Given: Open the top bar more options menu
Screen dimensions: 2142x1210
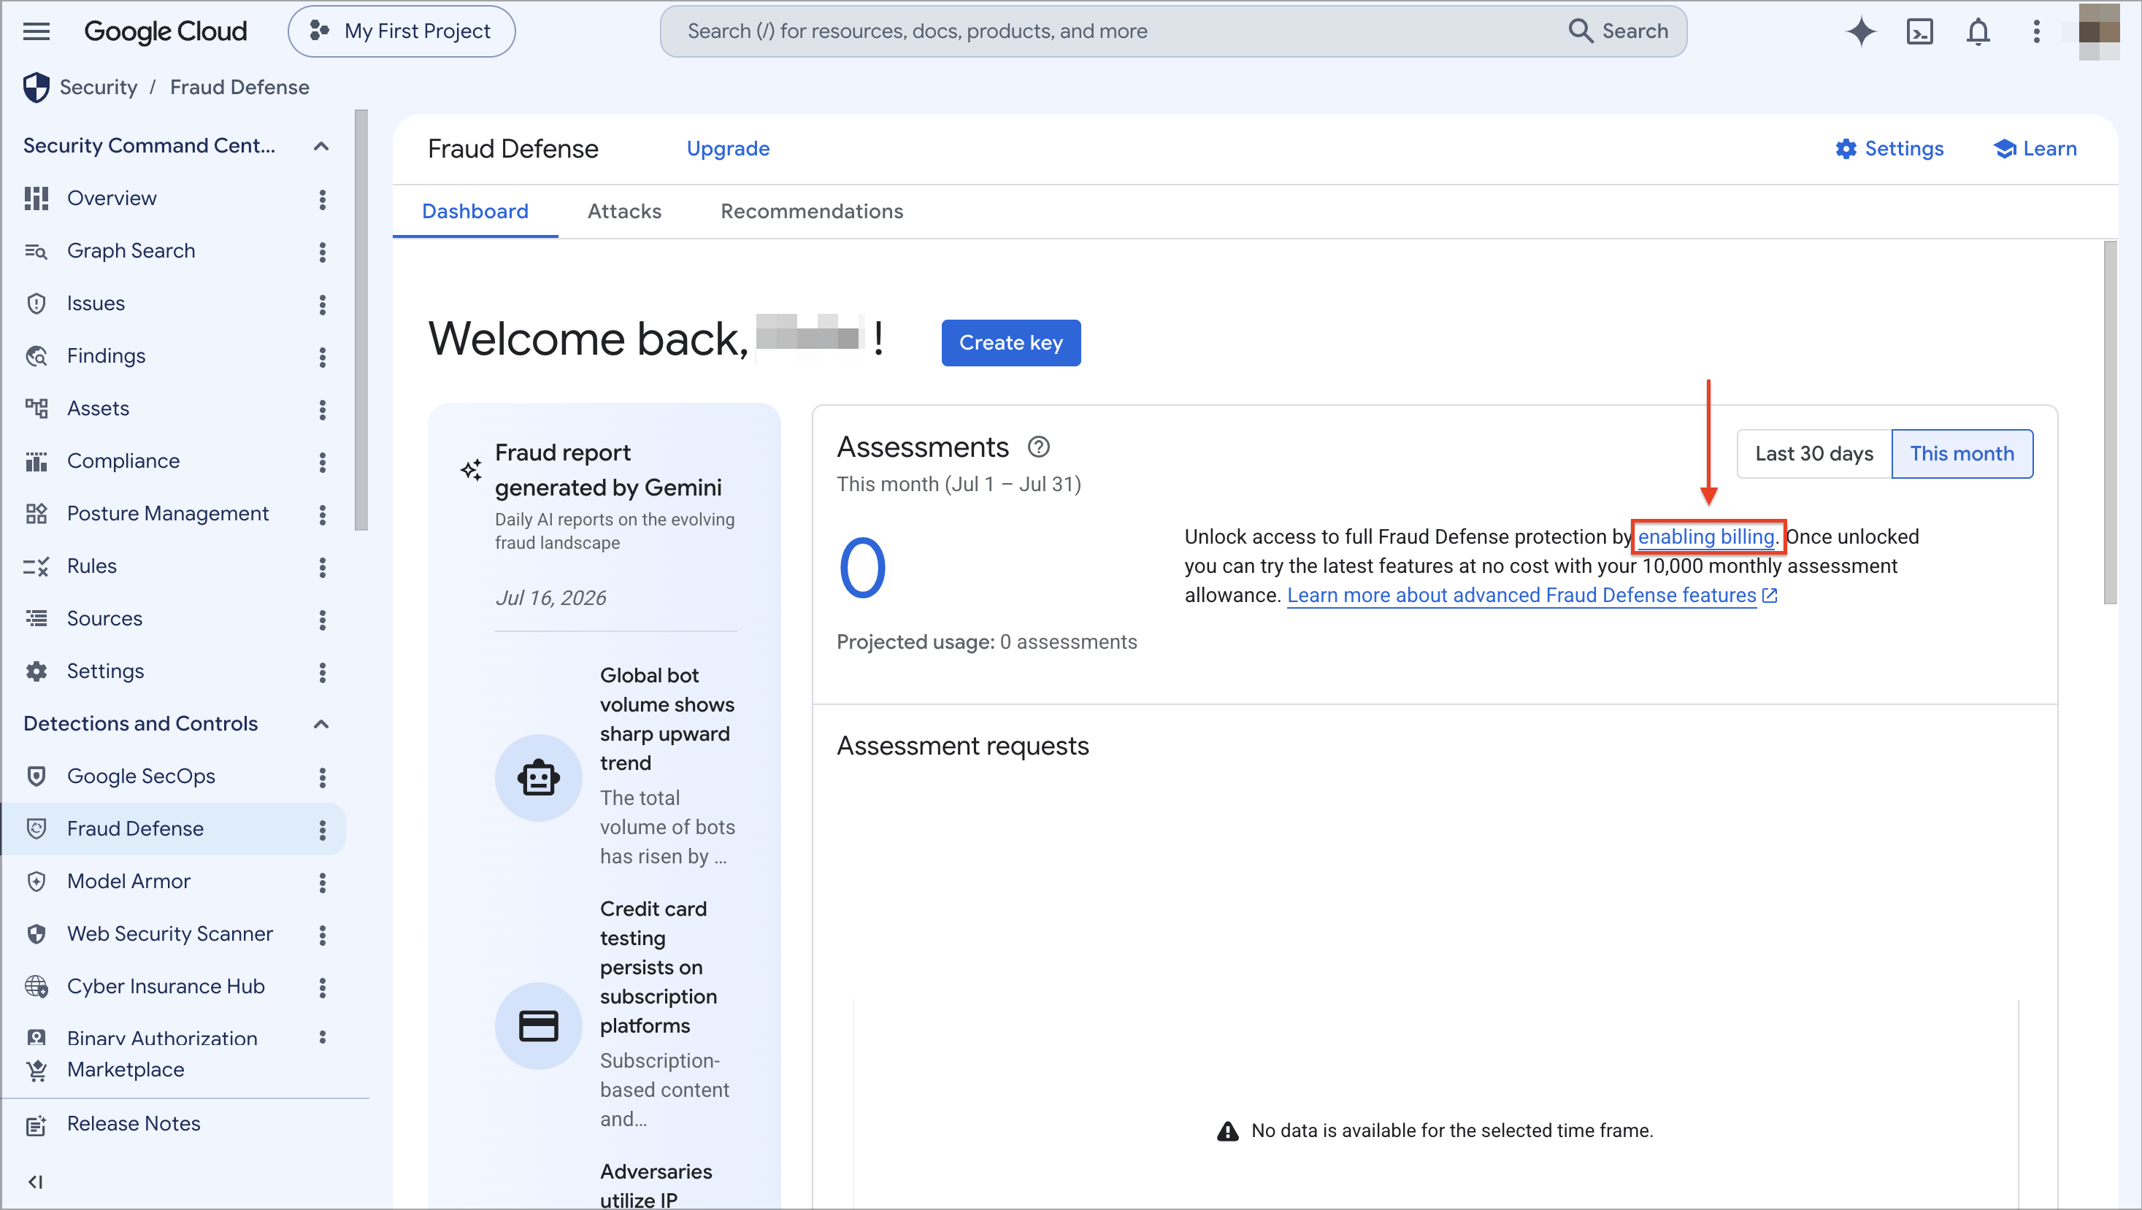Looking at the screenshot, I should pyautogui.click(x=2035, y=31).
